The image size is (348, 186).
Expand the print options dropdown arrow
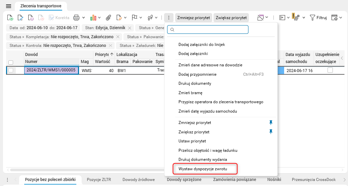pos(83,18)
